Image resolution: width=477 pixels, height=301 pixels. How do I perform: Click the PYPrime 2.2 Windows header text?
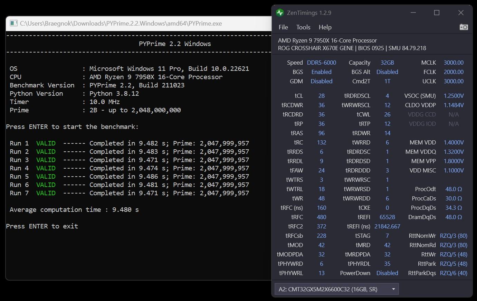coord(175,44)
